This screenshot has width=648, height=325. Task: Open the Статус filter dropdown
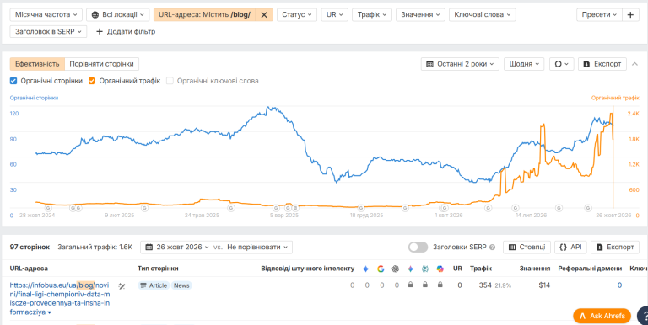297,15
